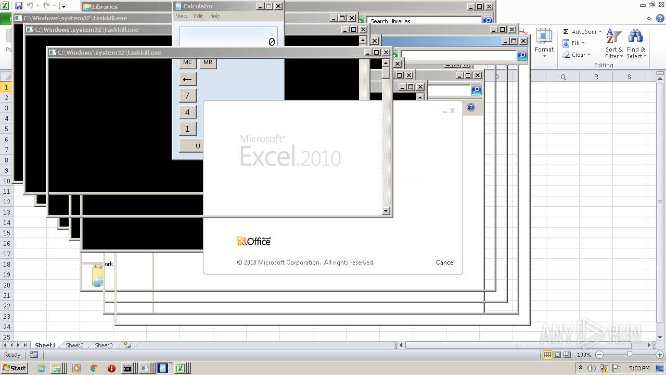
Task: Open the Calculator View menu
Action: (182, 16)
